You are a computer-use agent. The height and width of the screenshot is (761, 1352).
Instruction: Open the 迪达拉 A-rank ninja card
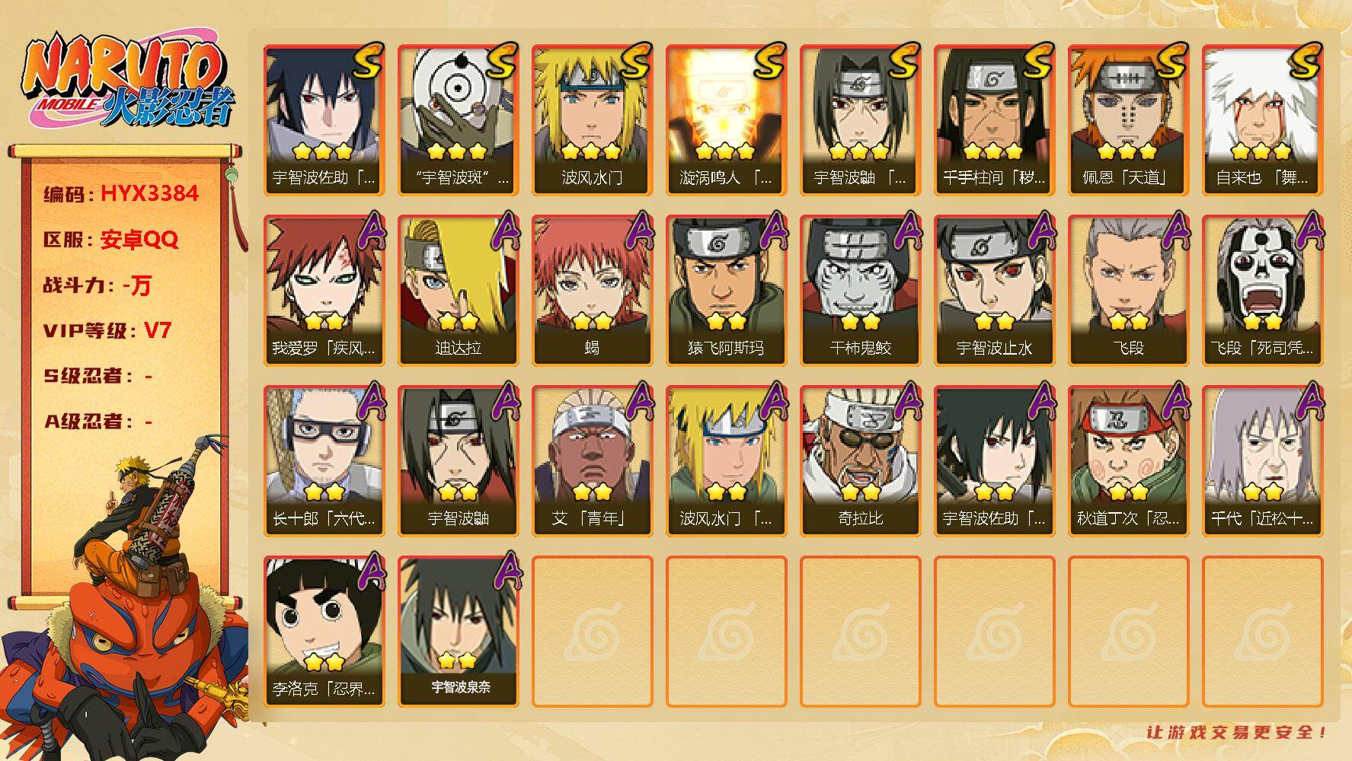458,291
